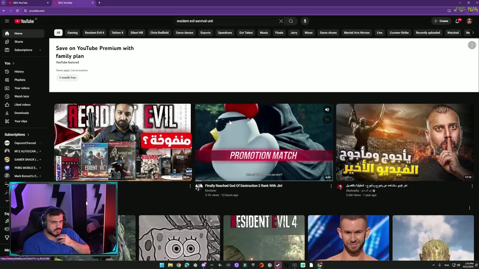Clear the search box with X
479x269 pixels.
pyautogui.click(x=281, y=21)
